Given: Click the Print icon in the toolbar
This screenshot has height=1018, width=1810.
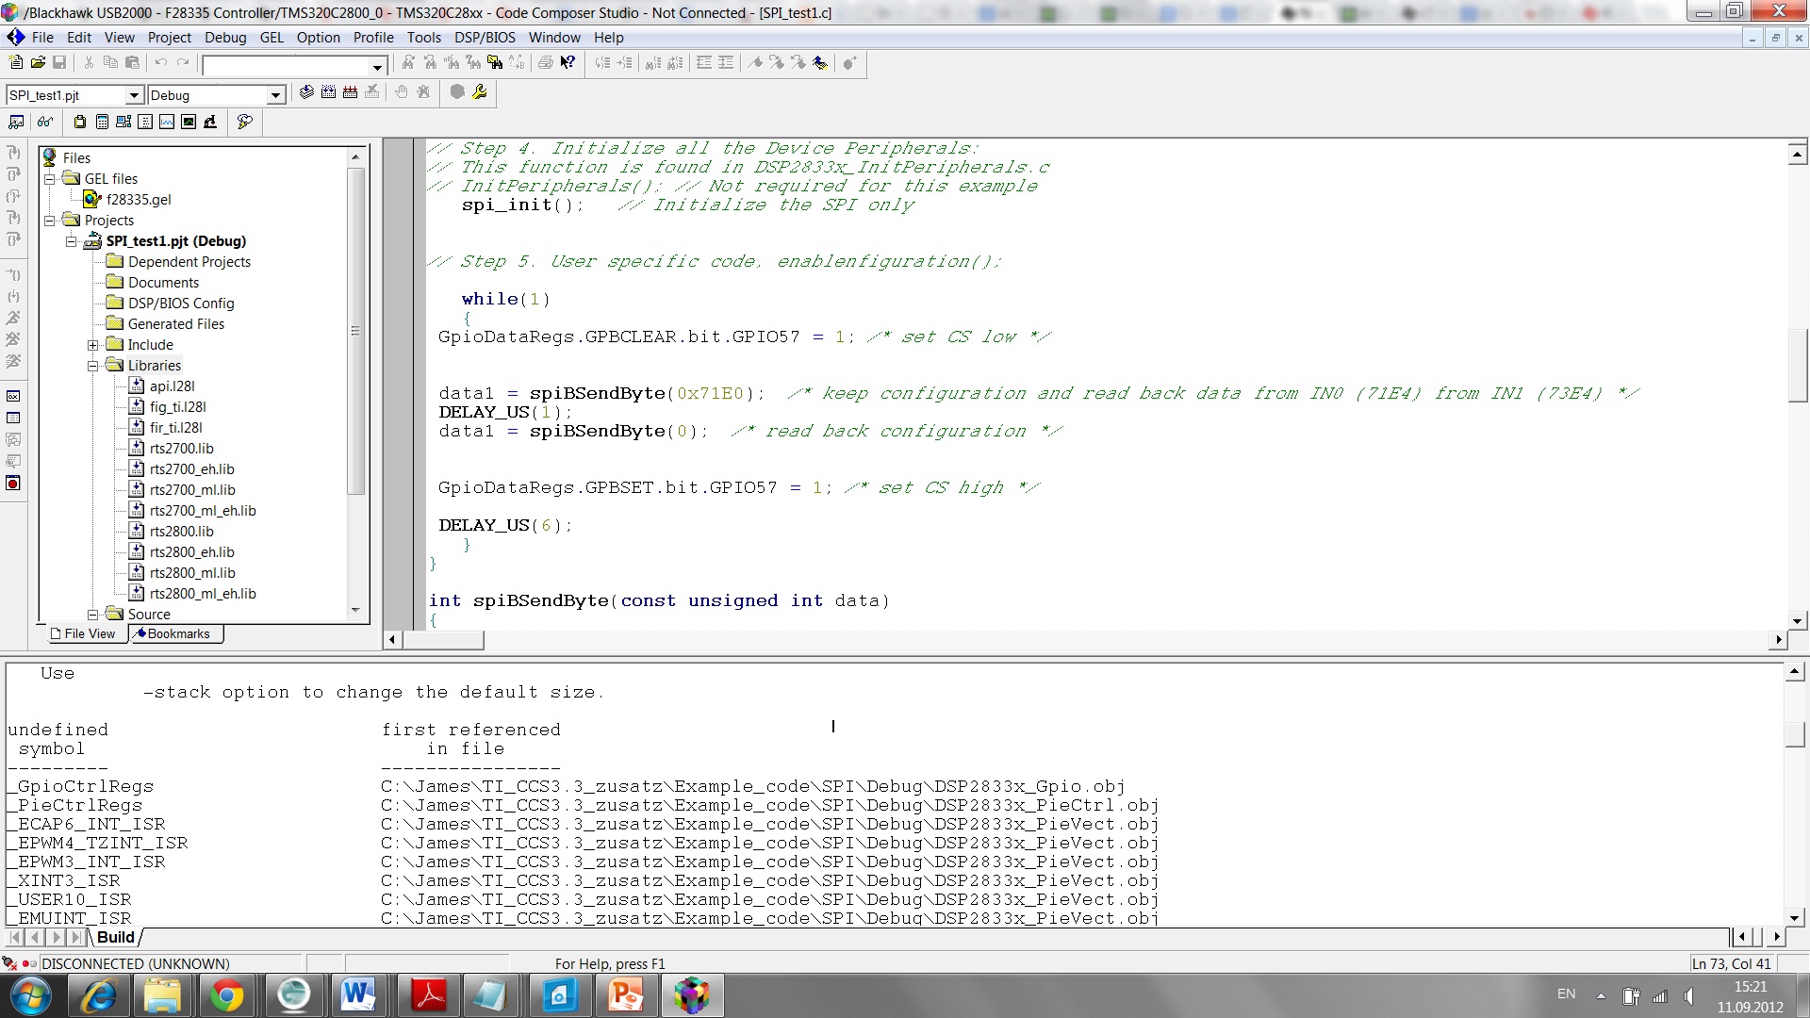Looking at the screenshot, I should [545, 63].
